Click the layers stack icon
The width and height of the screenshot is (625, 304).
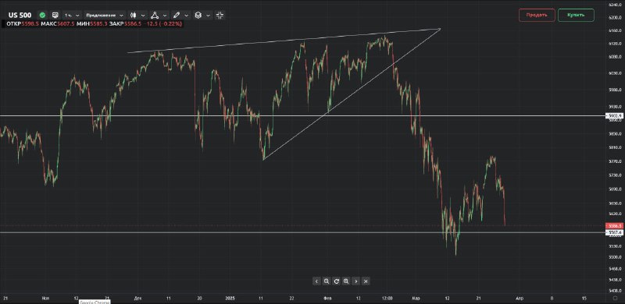tap(198, 15)
